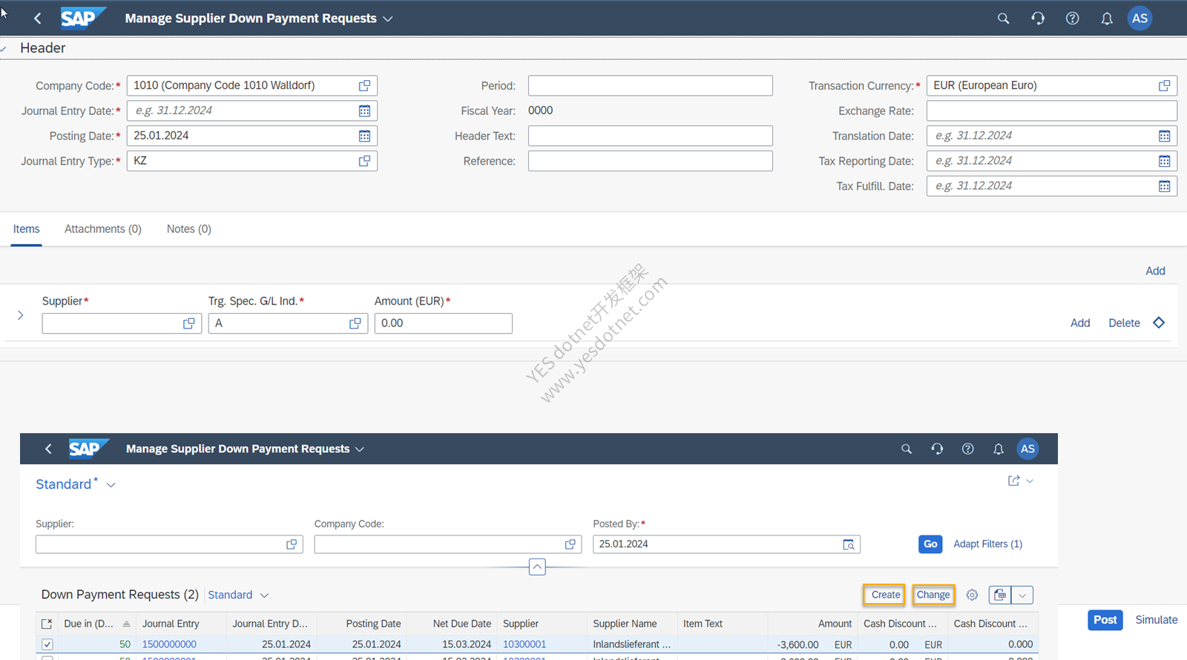Click the Post button

1105,620
